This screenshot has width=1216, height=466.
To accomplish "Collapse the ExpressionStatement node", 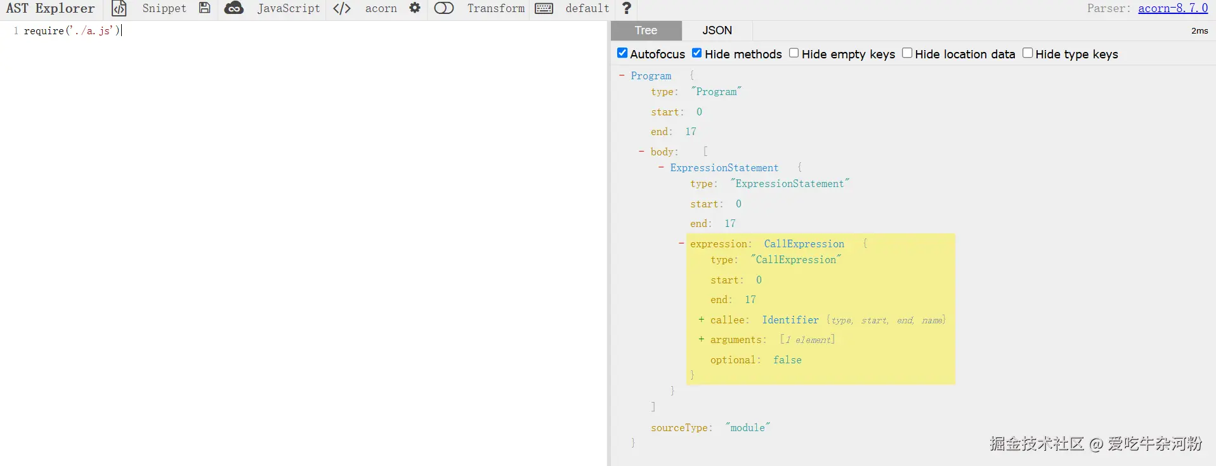I will tap(661, 167).
